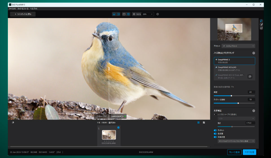Open the preset dropdown

[238, 46]
